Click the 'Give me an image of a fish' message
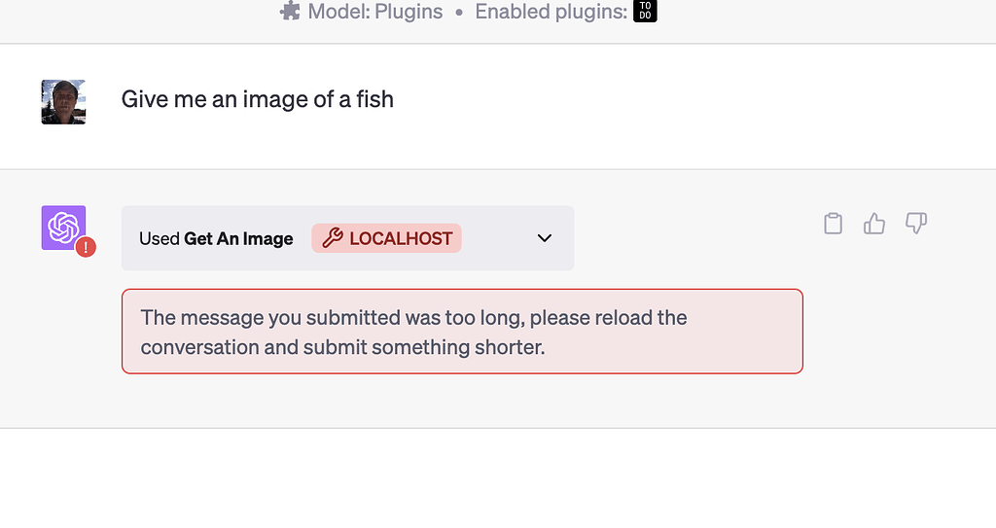The width and height of the screenshot is (996, 528). tap(257, 99)
